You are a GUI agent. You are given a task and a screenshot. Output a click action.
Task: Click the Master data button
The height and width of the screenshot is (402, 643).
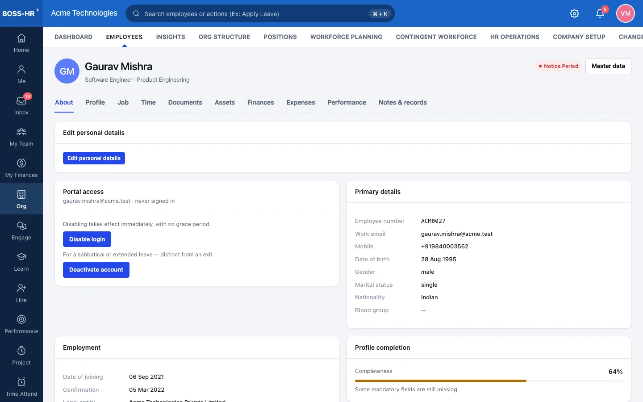608,66
